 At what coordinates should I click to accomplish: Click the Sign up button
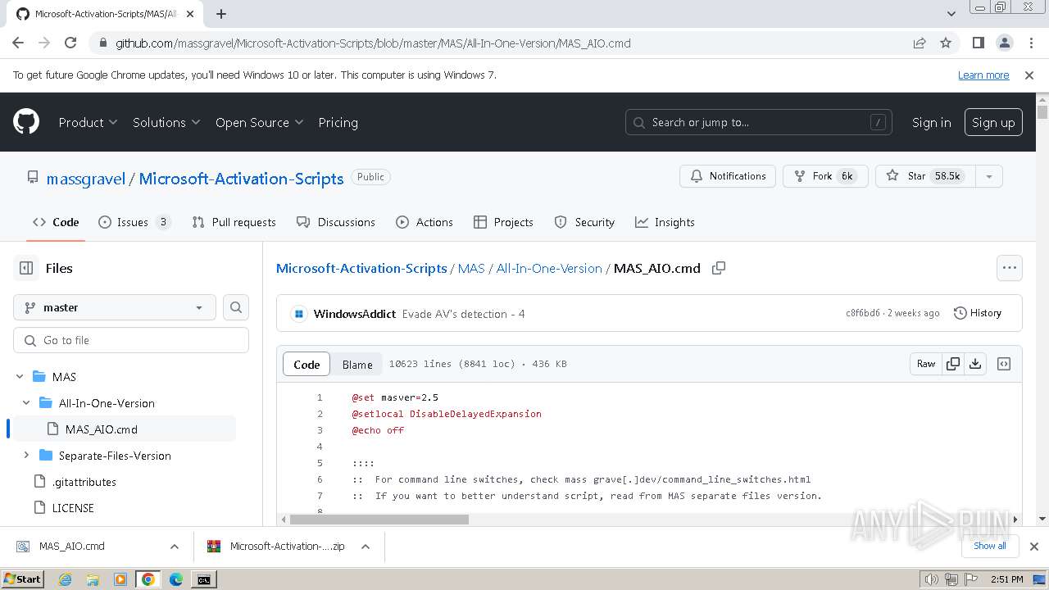pos(993,122)
